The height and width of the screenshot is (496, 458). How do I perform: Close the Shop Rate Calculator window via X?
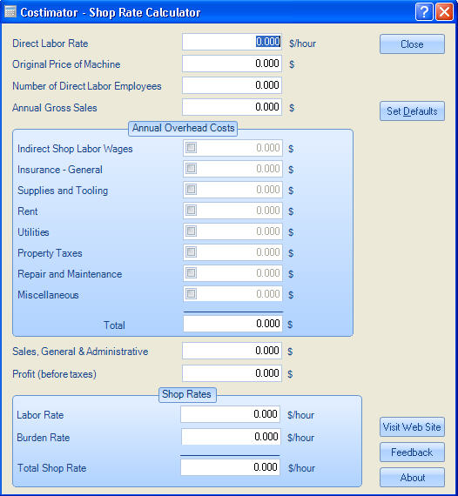444,12
